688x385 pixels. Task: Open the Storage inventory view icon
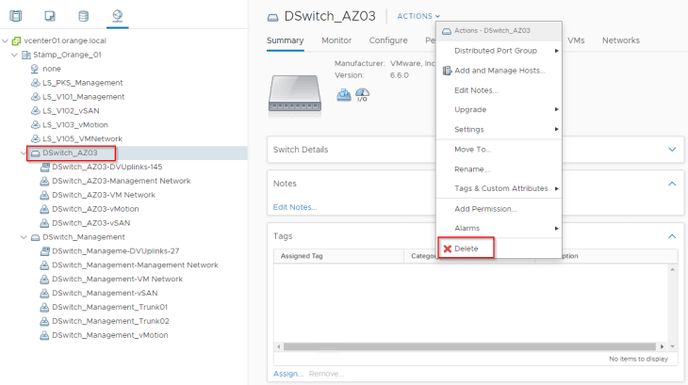83,16
